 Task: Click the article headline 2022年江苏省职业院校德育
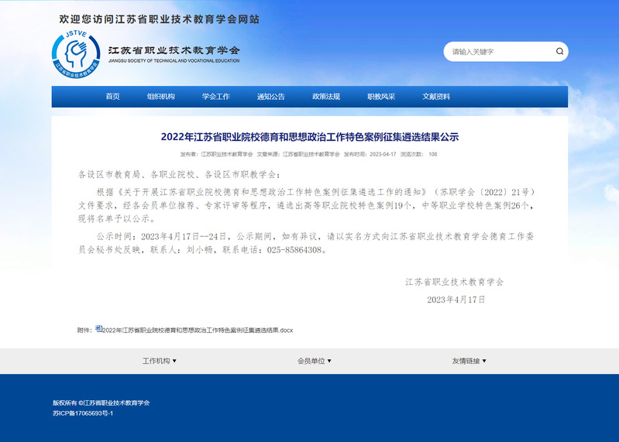pos(310,137)
